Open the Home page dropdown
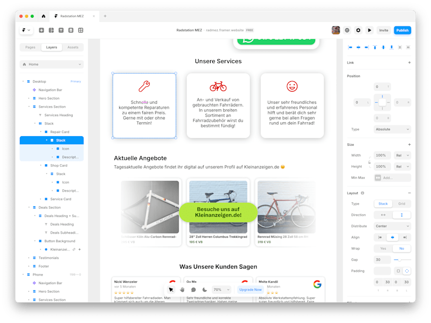431x323 pixels. coord(52,64)
